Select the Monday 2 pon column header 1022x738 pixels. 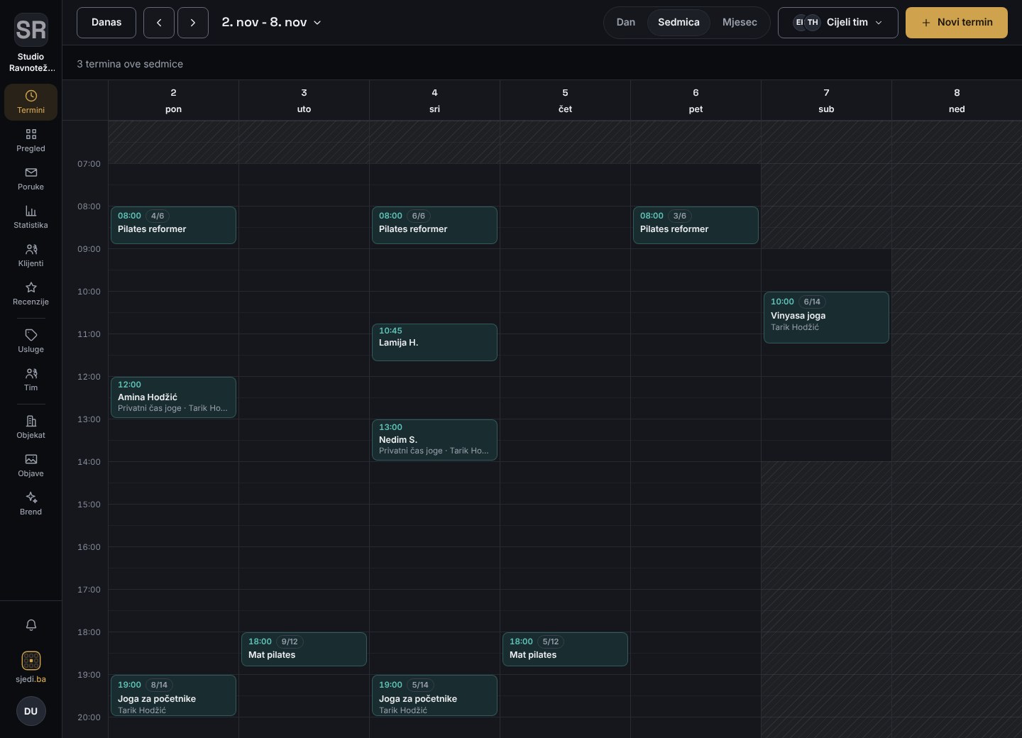pos(173,100)
